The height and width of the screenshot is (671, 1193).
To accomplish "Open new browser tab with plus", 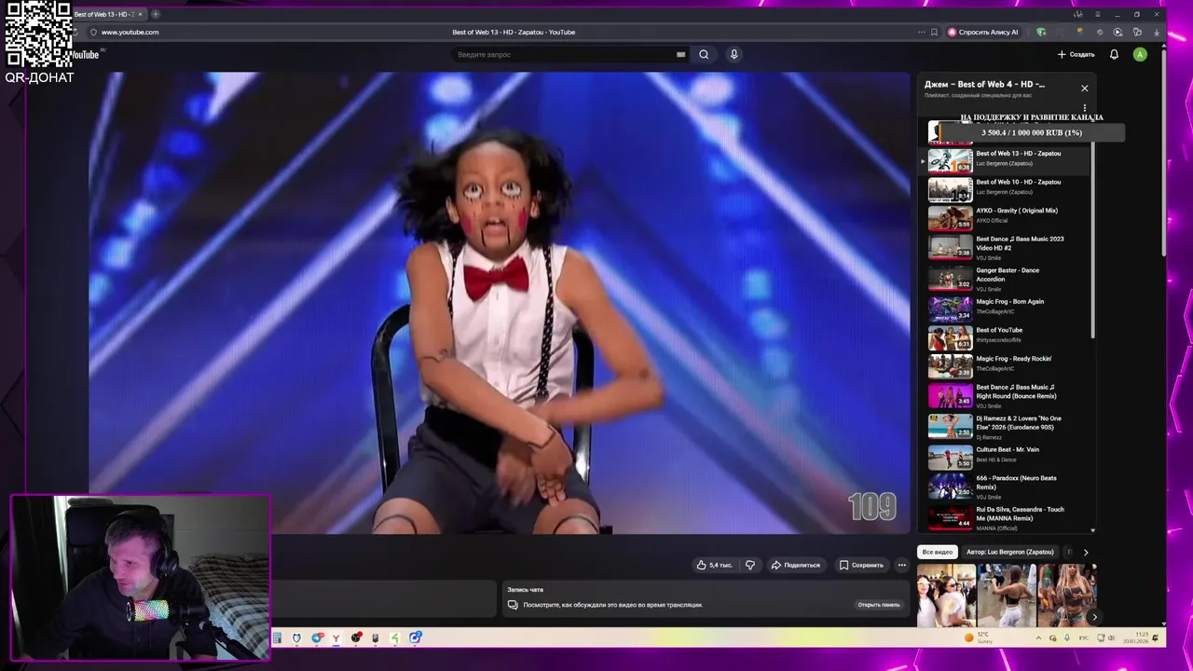I will click(155, 14).
